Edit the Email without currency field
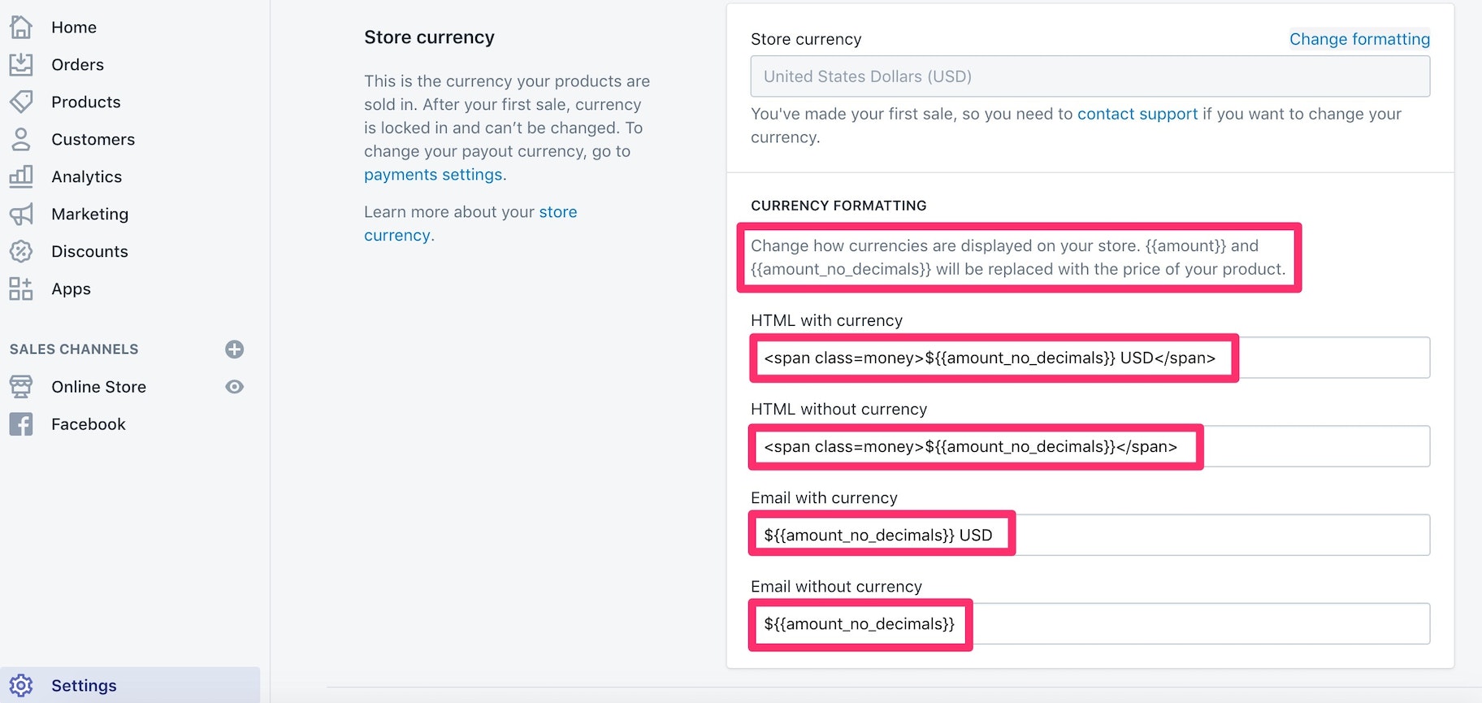 click(1089, 623)
